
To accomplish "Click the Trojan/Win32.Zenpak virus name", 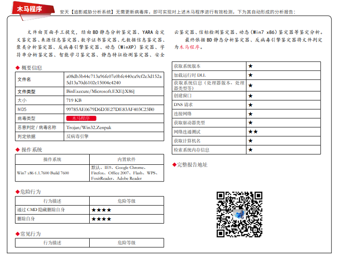I will (89, 127).
